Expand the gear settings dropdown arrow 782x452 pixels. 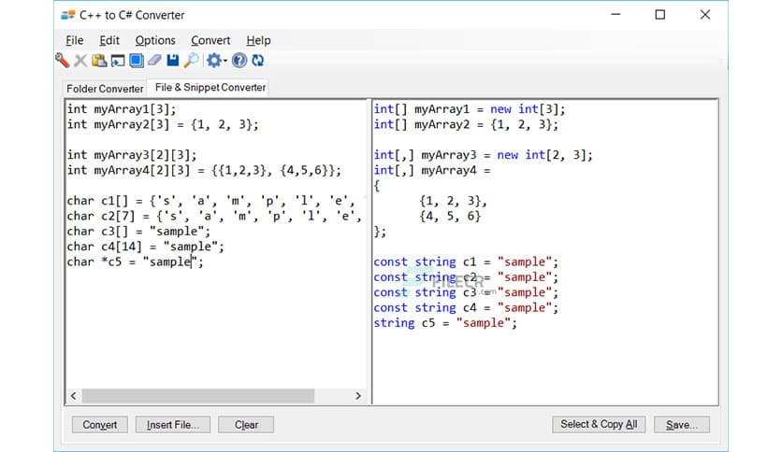[224, 62]
